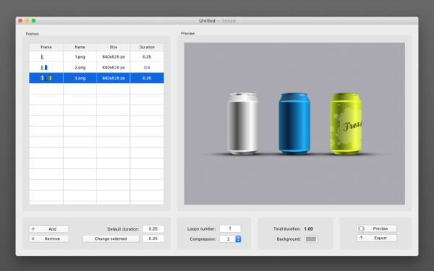Edit the Default duration field
Screen dimensions: 434x271
(153, 228)
